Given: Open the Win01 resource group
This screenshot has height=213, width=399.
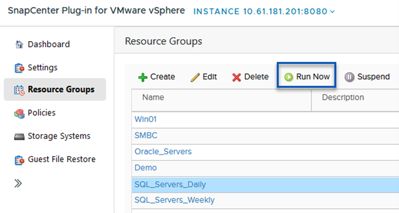Looking at the screenshot, I should 145,120.
